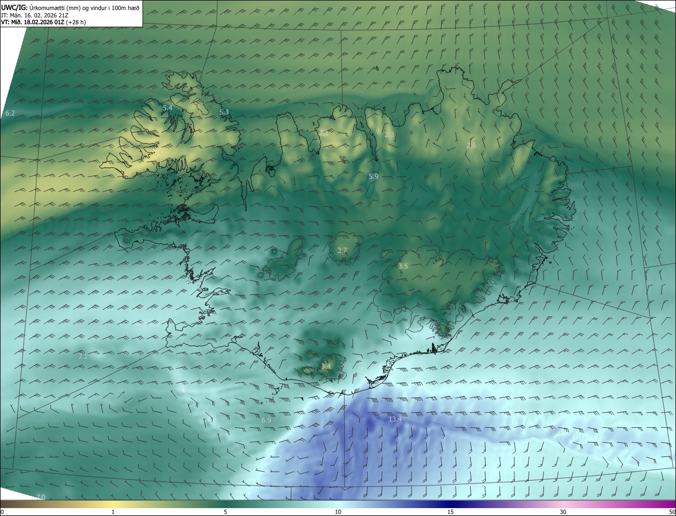
Task: Click the 0 tick on the color scale
Action: pos(2,512)
